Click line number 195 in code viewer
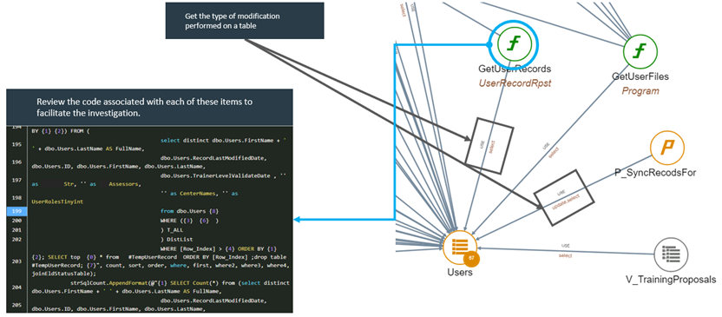Viewport: 722px width, 317px height. [x=16, y=144]
